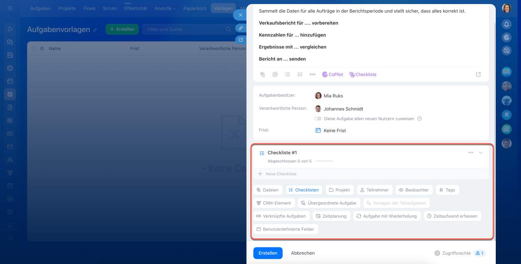Open Benutzerdefinierte Felder section
The image size is (521, 264).
click(285, 229)
